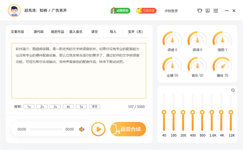Switch to 我的作品 tab

pyautogui.click(x=57, y=32)
